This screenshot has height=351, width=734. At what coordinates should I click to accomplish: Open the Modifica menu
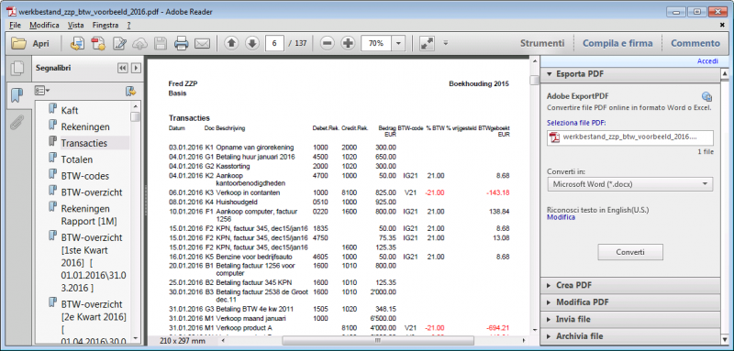point(44,25)
